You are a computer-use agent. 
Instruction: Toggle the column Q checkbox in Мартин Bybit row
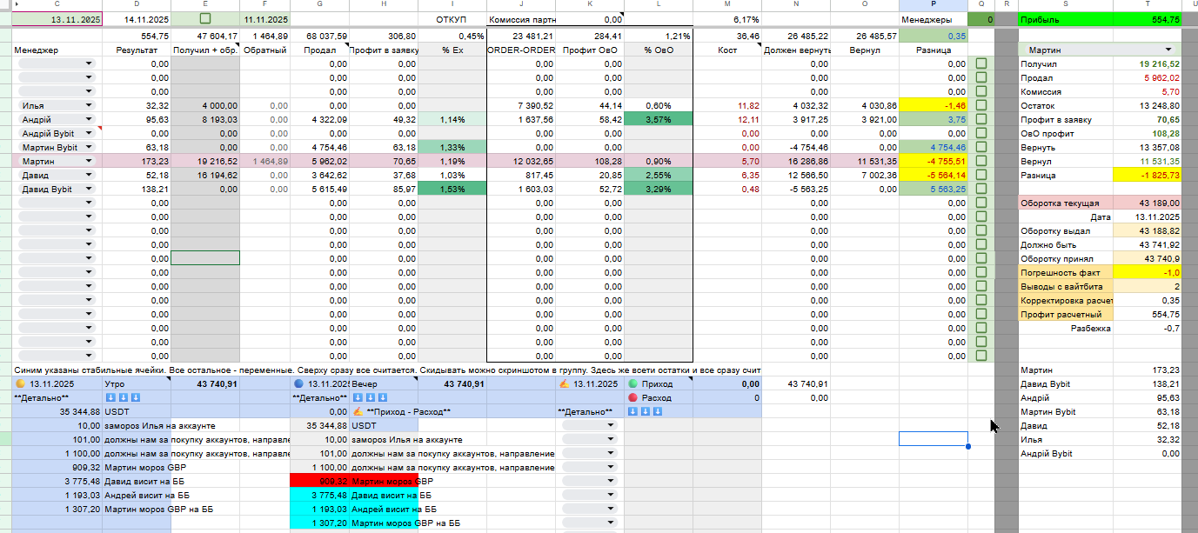(981, 147)
